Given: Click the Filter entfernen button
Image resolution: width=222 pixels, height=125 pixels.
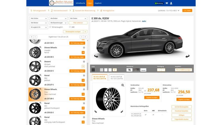Looking at the screenshot, I should pos(78,23).
